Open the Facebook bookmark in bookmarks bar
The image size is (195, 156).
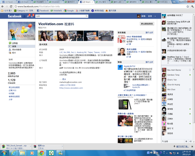click(x=43, y=11)
